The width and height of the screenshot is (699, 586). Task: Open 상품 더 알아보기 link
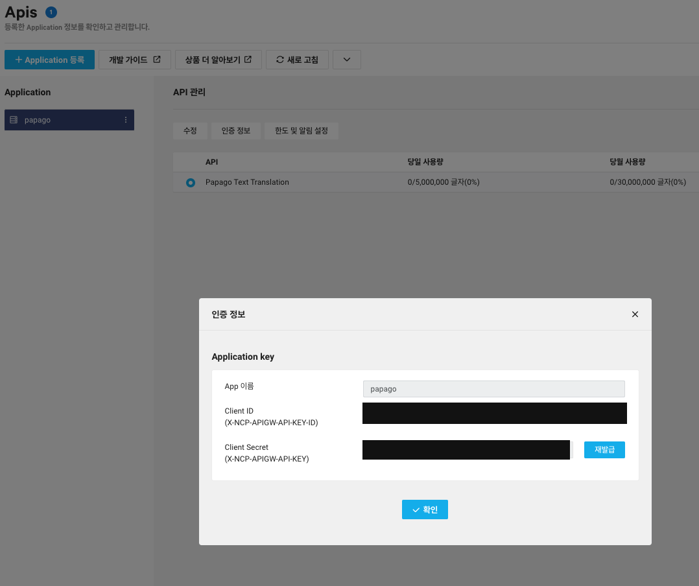219,60
